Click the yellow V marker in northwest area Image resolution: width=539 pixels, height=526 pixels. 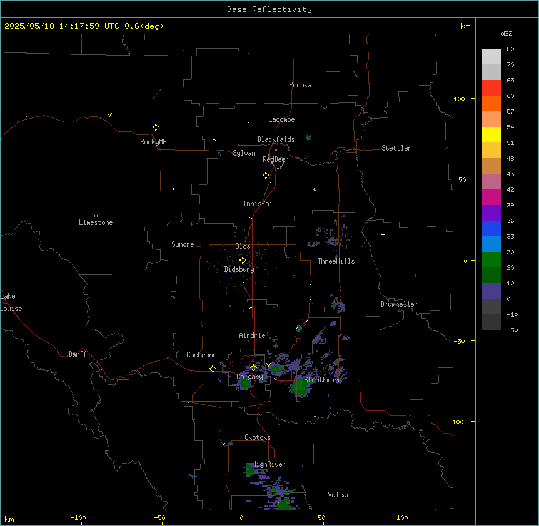[109, 115]
